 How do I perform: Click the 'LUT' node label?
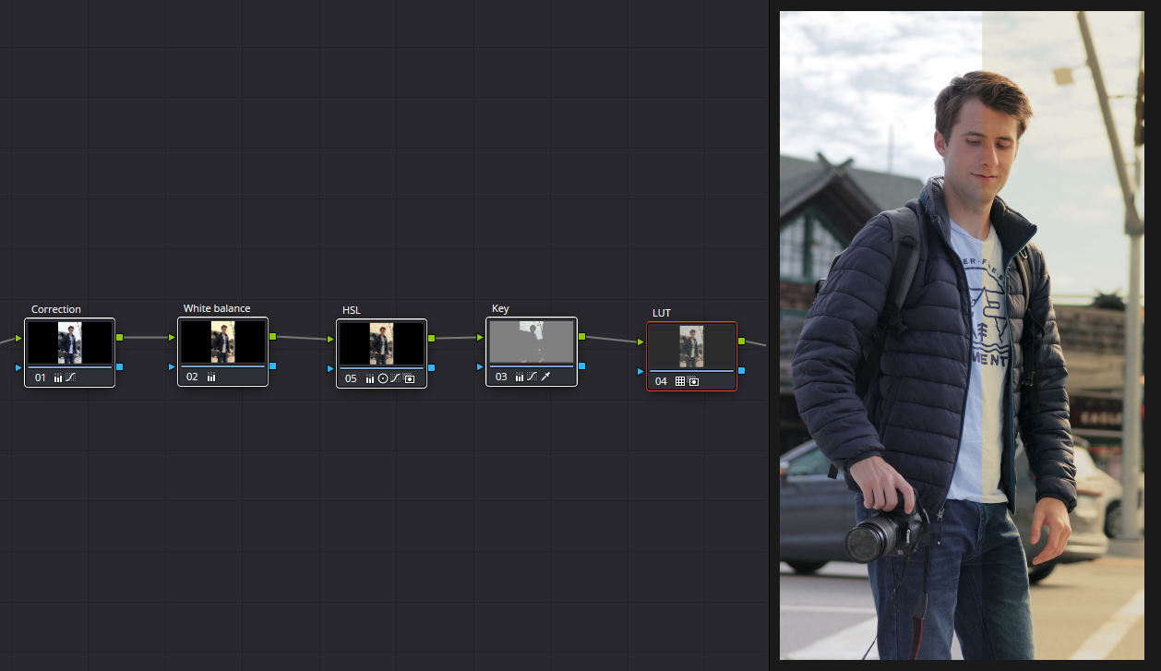pyautogui.click(x=662, y=313)
